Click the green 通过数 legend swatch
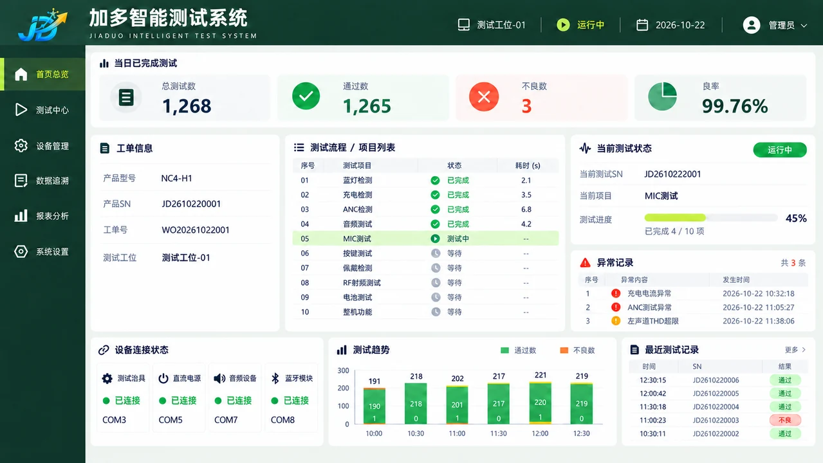The width and height of the screenshot is (823, 463). point(504,350)
